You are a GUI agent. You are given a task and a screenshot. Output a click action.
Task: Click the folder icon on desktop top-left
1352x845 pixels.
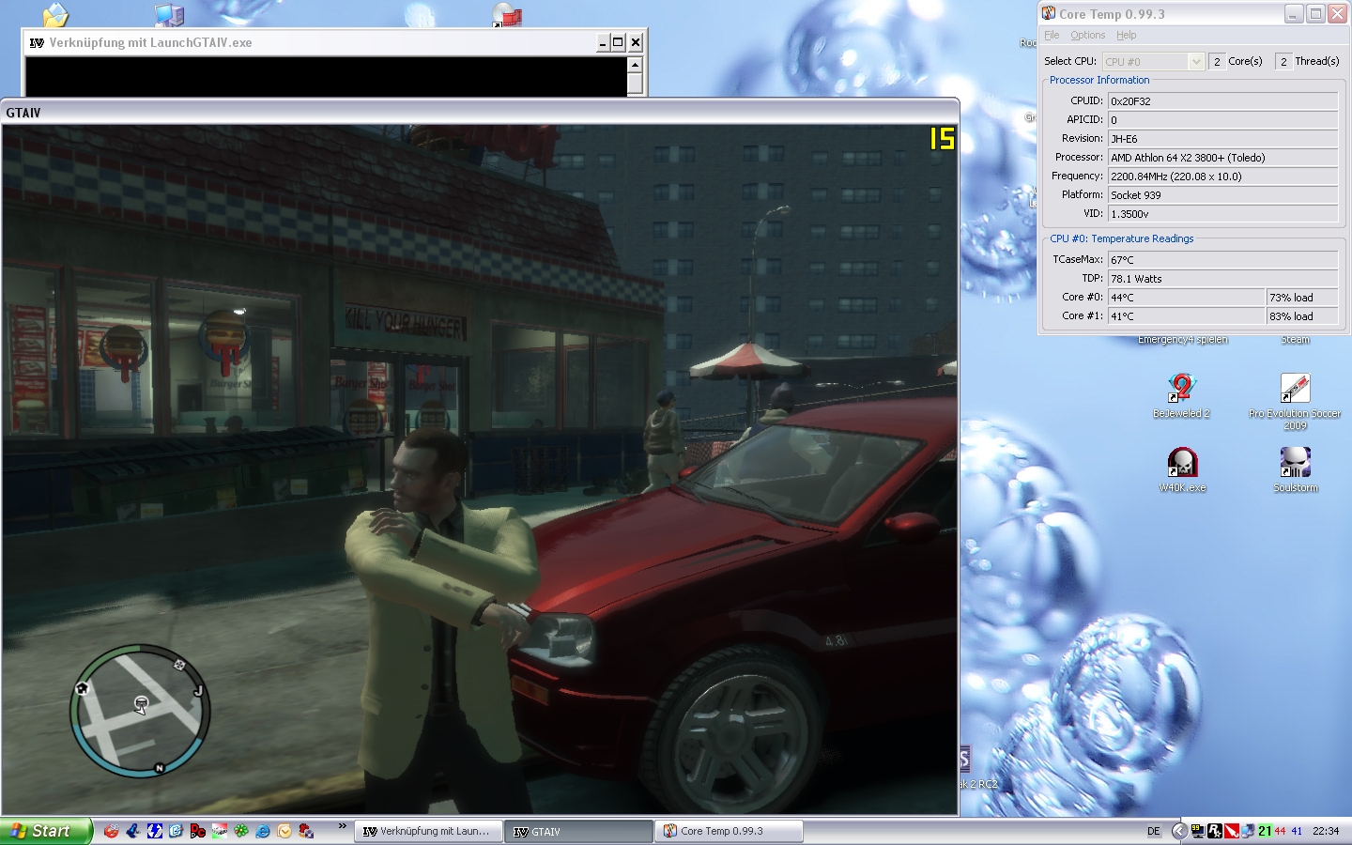pos(55,14)
